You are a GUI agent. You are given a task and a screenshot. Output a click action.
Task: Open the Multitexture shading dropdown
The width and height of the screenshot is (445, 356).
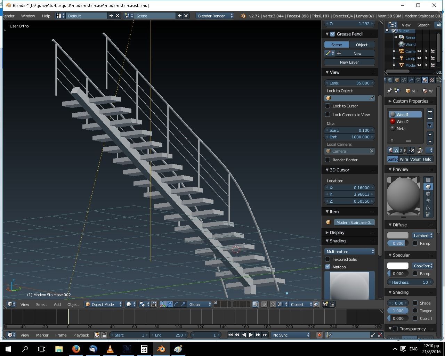click(x=349, y=251)
